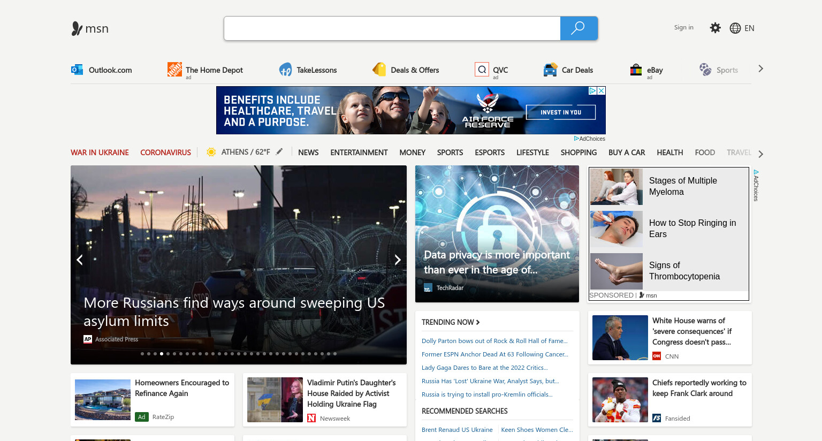The width and height of the screenshot is (822, 441).
Task: Open the WAR IN UKRAINE tab
Action: point(100,153)
